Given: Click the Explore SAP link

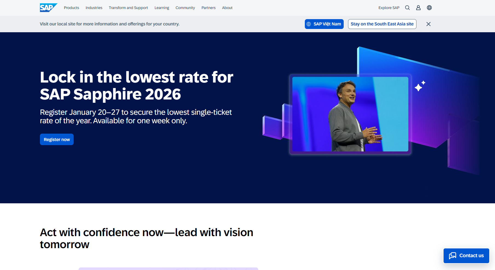Looking at the screenshot, I should tap(389, 8).
